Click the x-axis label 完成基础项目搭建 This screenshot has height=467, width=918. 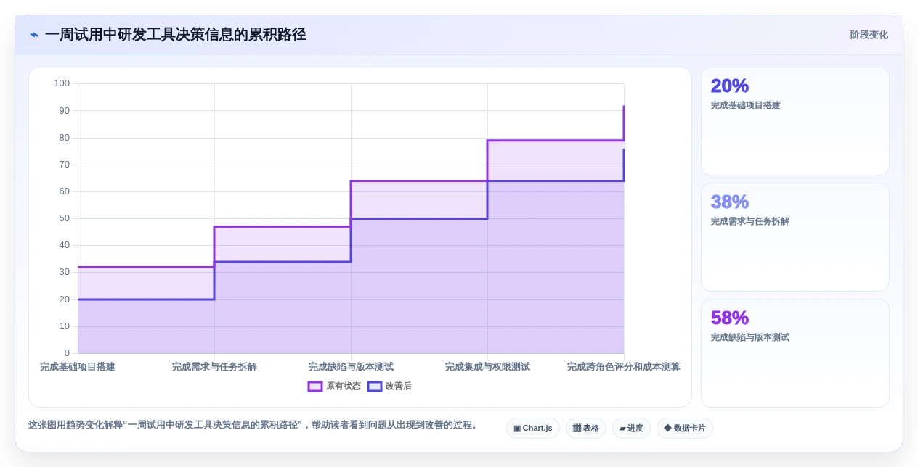point(78,367)
